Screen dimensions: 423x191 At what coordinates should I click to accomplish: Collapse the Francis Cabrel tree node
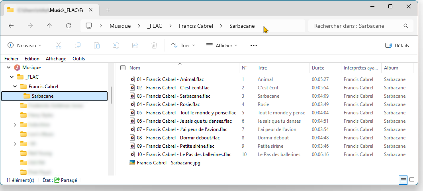coord(15,87)
